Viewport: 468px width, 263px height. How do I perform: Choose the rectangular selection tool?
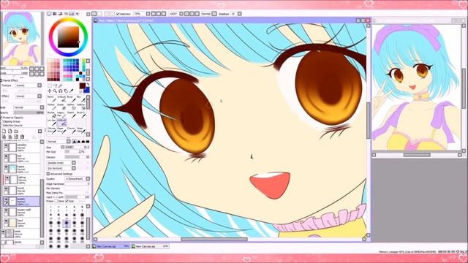click(x=50, y=85)
